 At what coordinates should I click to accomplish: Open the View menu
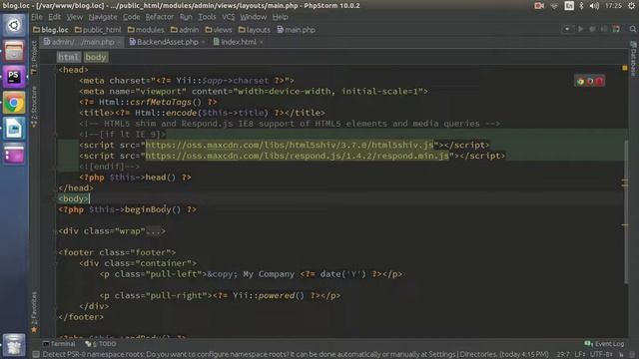click(x=75, y=17)
